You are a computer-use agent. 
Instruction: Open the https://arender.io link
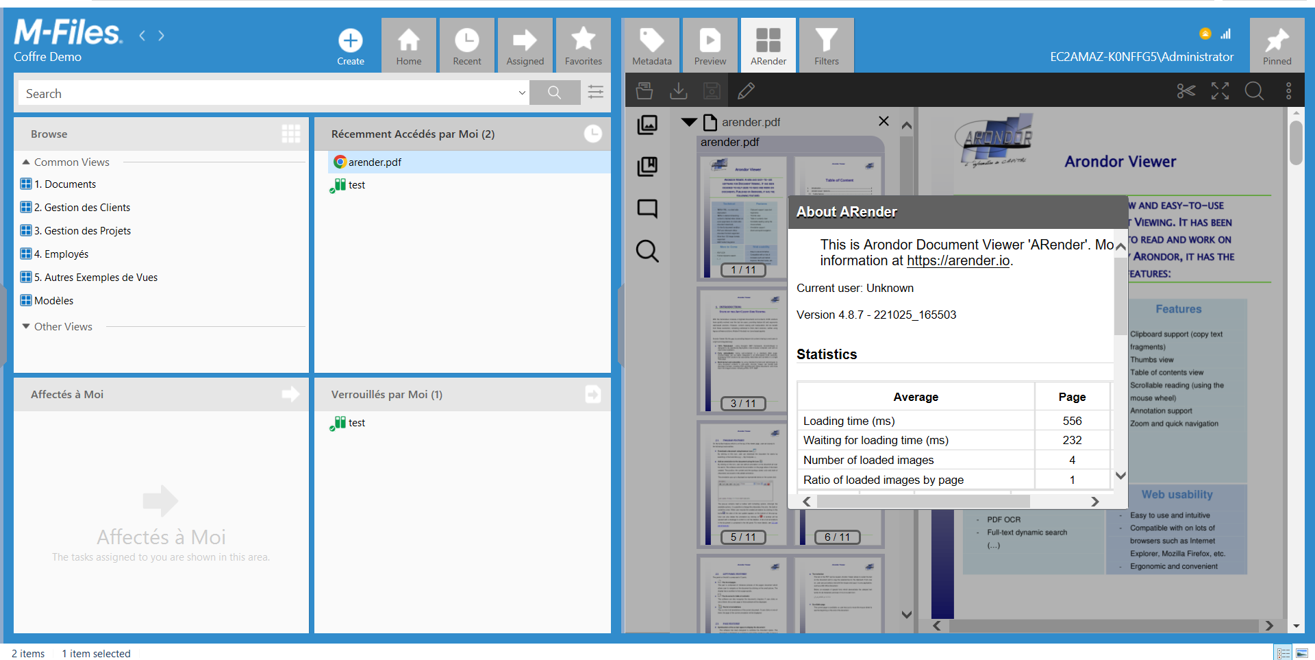click(x=958, y=261)
